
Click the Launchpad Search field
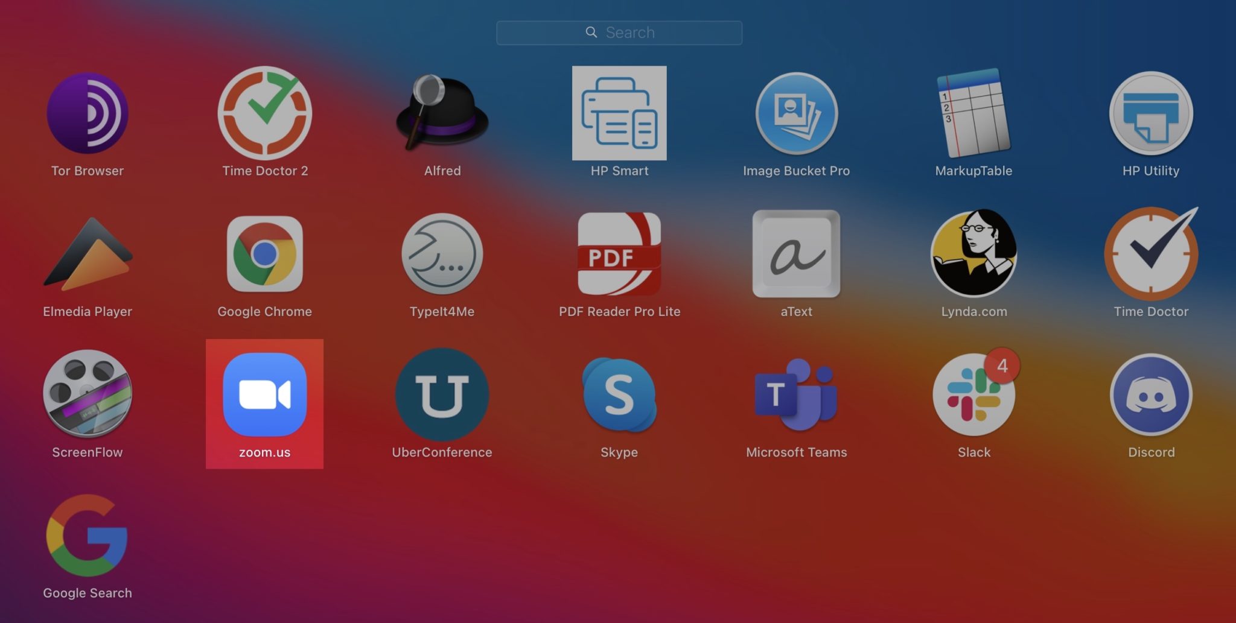(619, 33)
